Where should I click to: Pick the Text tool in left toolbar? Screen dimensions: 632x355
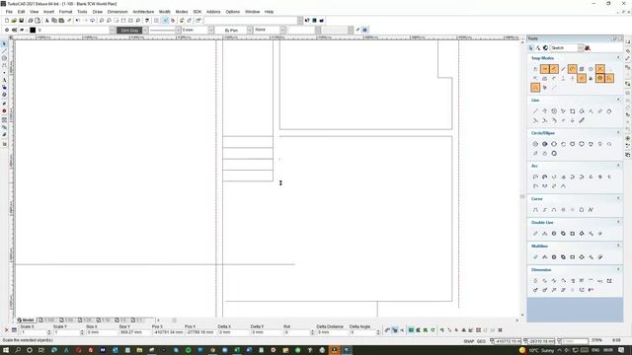tap(4, 80)
